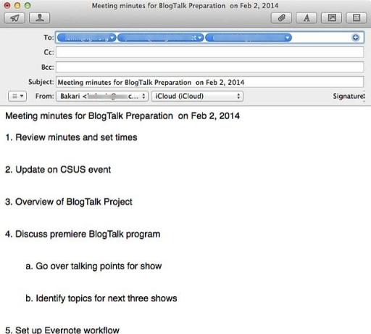371x334 pixels.
Task: Attach a file using the paperclip icon
Action: [x=281, y=18]
